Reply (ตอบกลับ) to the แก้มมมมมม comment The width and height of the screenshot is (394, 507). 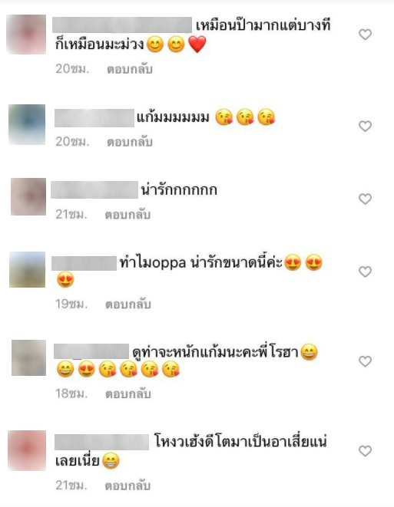pyautogui.click(x=130, y=142)
